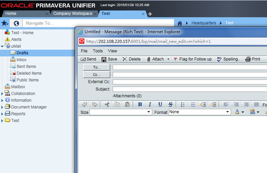Viewport: 267px width, 173px height.
Task: Align text left
Action: tap(226, 105)
